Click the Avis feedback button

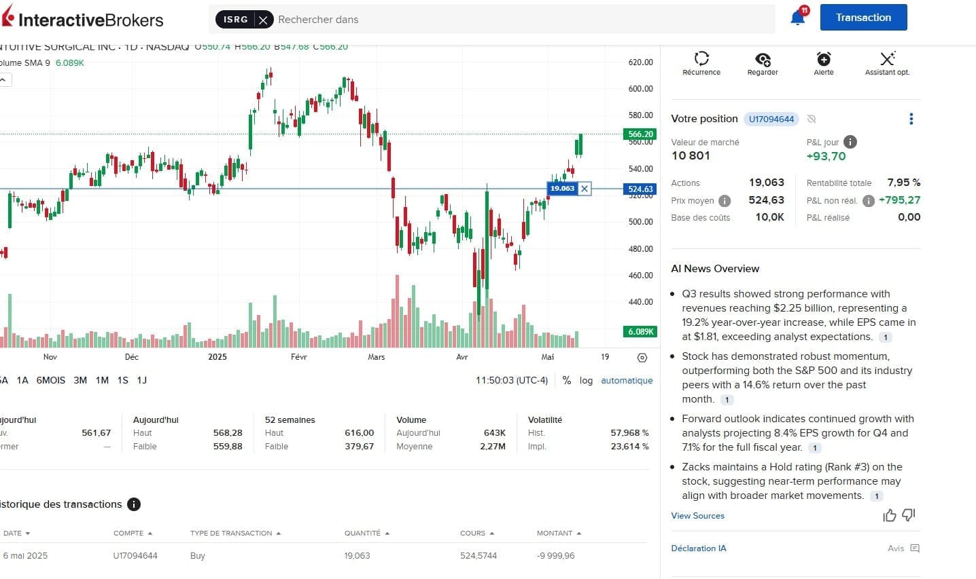pyautogui.click(x=903, y=548)
